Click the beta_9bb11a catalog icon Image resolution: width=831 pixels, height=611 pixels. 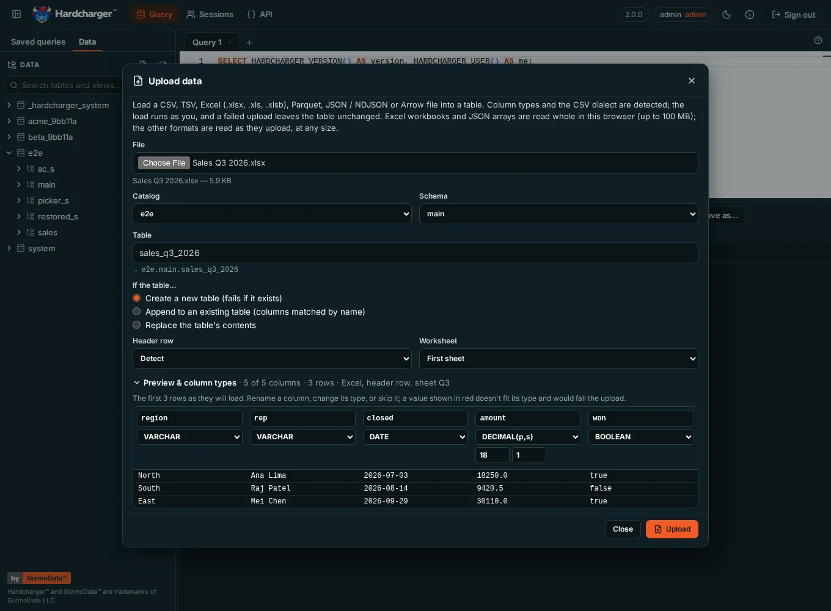coord(21,137)
